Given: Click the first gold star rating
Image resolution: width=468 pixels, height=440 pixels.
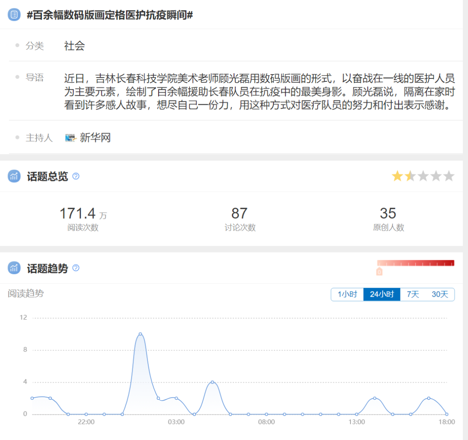Looking at the screenshot, I should click(x=397, y=176).
